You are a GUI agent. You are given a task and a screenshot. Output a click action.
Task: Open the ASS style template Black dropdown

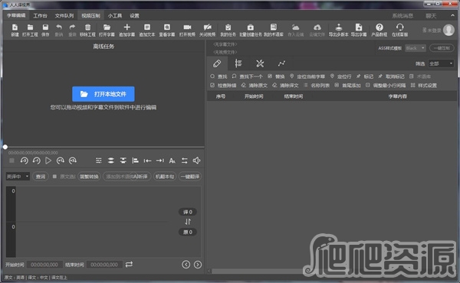[x=415, y=48]
